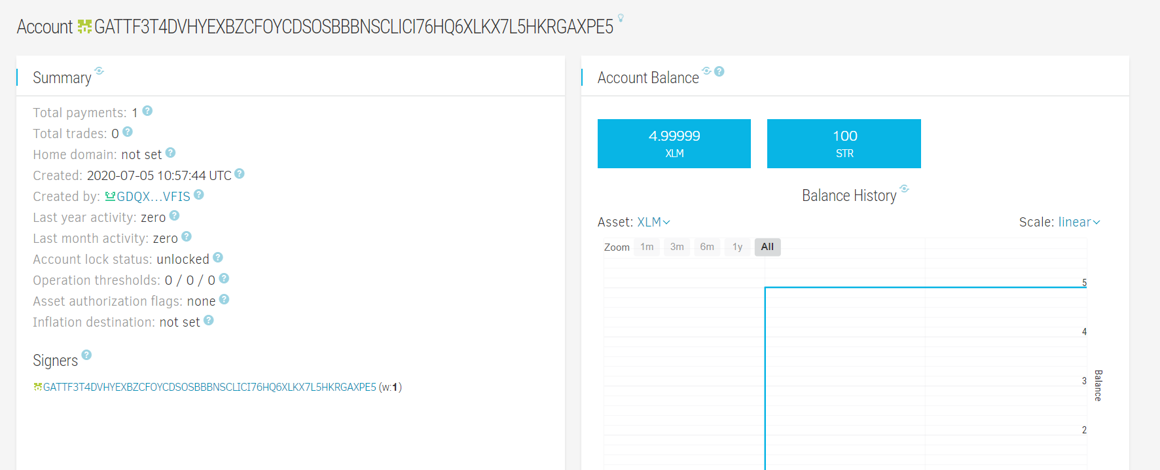
Task: Click the lightbulb hint icon after the account address
Action: point(621,18)
